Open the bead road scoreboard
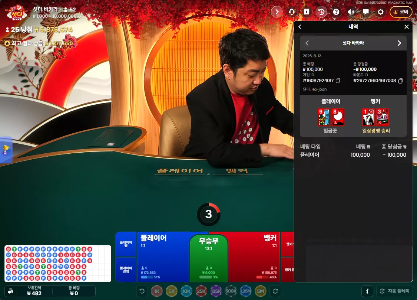 coord(58,264)
